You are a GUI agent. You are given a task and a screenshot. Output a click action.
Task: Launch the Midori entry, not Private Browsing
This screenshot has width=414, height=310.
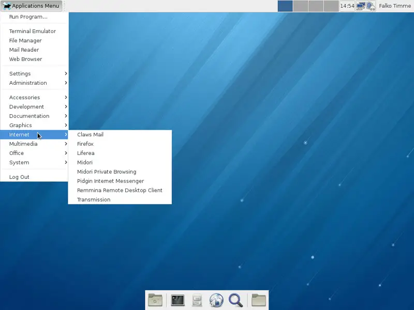120,162
